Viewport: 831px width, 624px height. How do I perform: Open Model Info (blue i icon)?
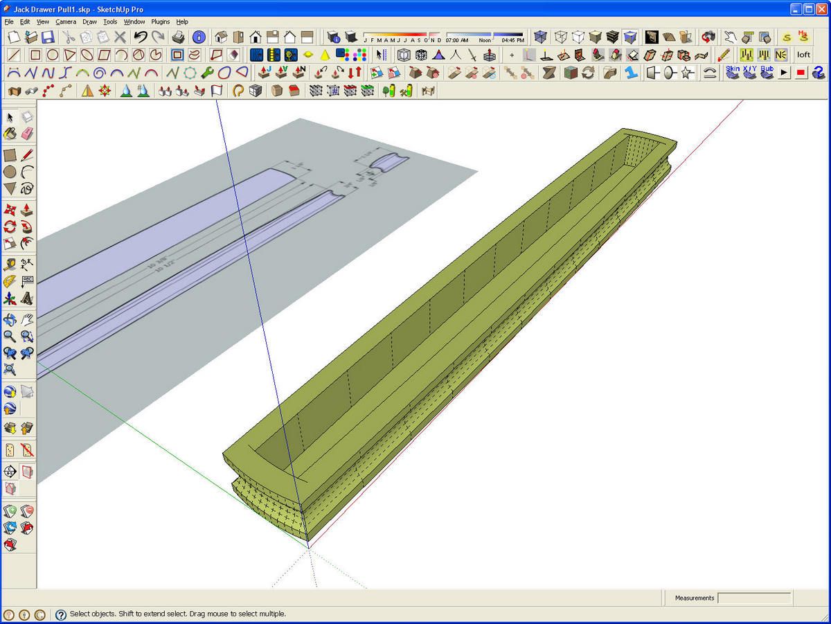199,37
